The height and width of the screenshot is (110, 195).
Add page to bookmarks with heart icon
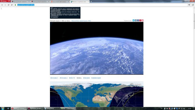pyautogui.click(x=189, y=5)
